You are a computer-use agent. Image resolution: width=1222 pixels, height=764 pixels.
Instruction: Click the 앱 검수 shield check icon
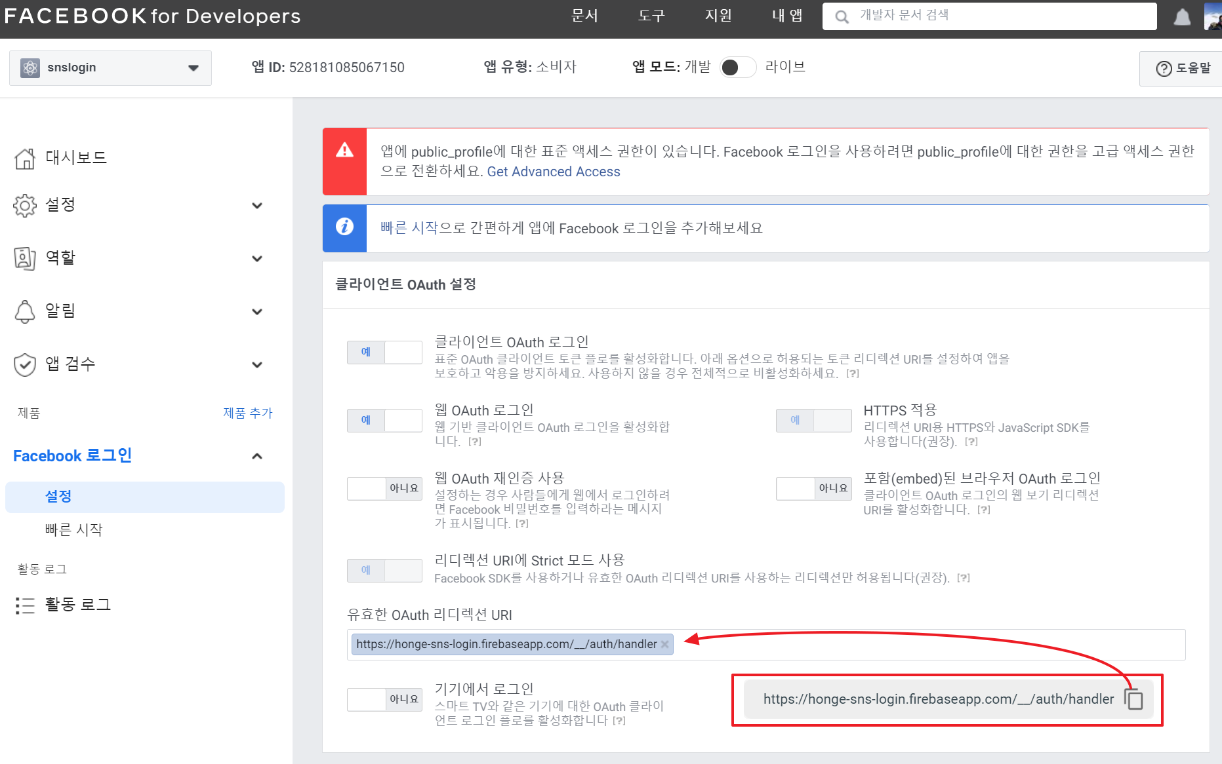[x=25, y=364]
